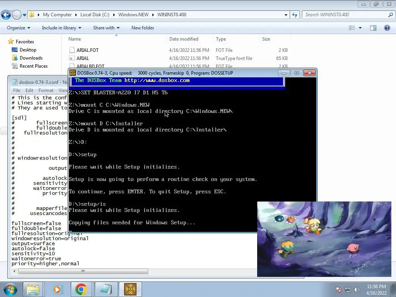Open the Edit menu in Notepad

(x=29, y=90)
